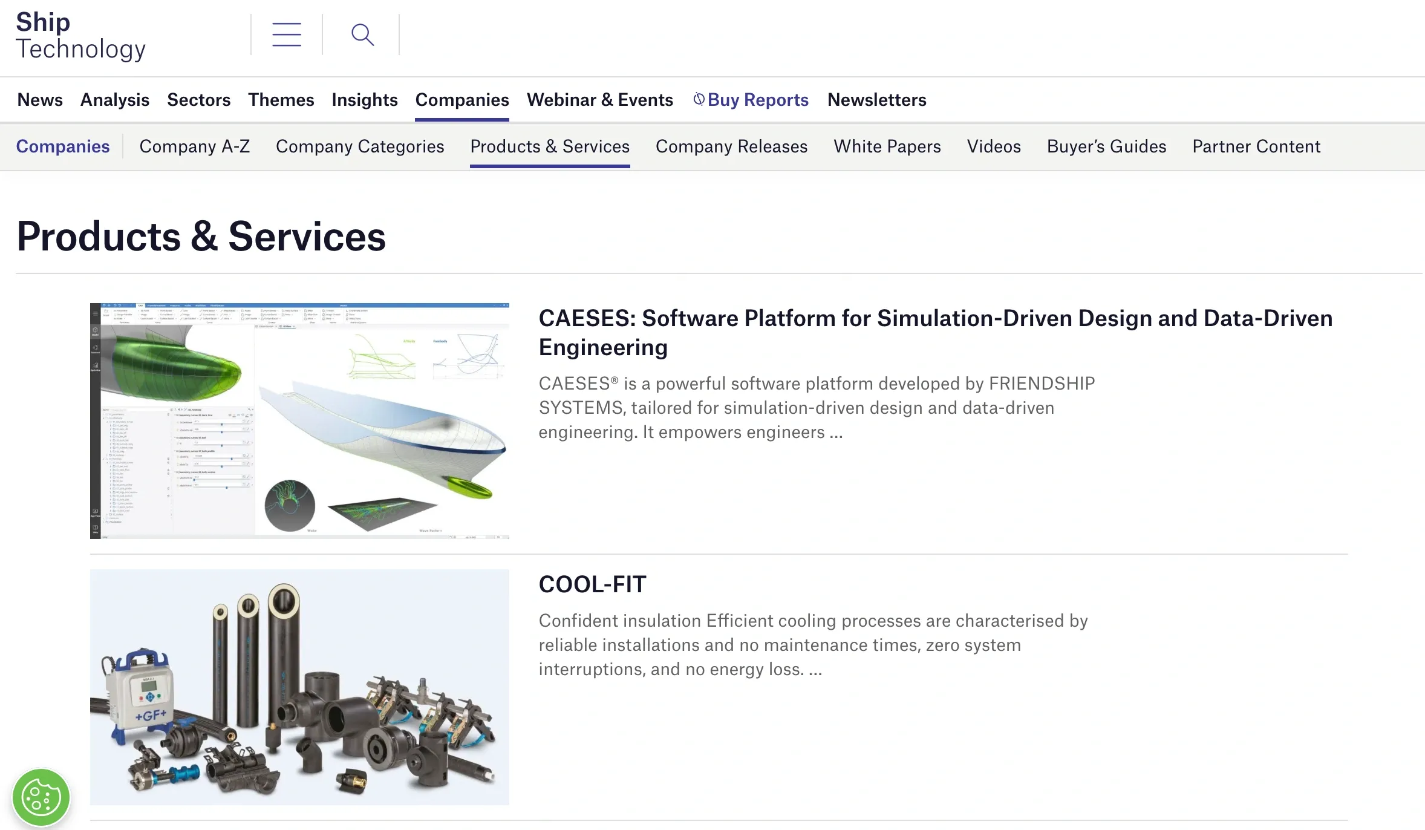Open the White Papers tab
Screen dimensions: 1425x830
point(887,146)
